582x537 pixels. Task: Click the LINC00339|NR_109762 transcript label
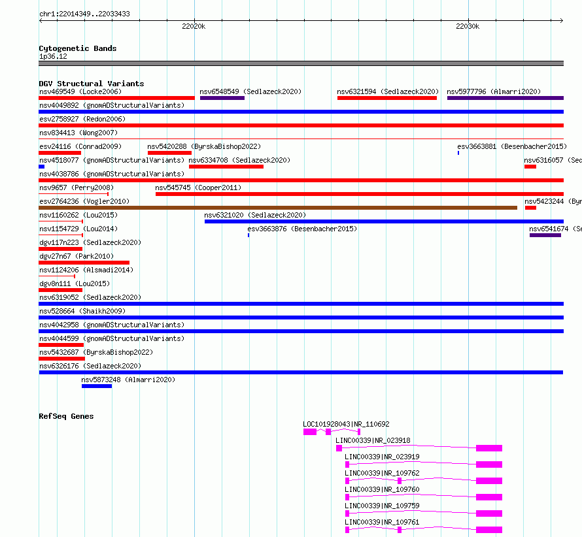point(383,473)
